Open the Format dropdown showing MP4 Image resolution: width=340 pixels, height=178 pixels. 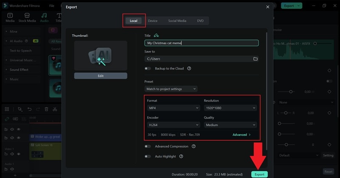(x=173, y=108)
